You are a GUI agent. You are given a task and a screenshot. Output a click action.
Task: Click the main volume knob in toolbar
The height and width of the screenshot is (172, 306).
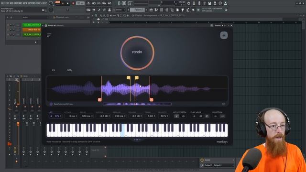click(x=51, y=3)
